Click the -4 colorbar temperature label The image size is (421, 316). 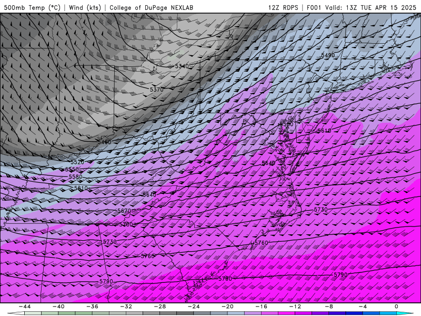coord(363,307)
